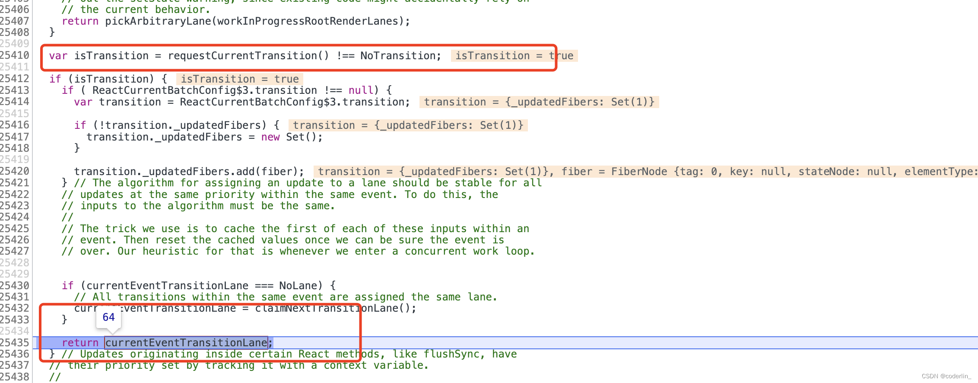Click line number 25412 in the gutter
Screen dimensions: 978x383
[15, 79]
